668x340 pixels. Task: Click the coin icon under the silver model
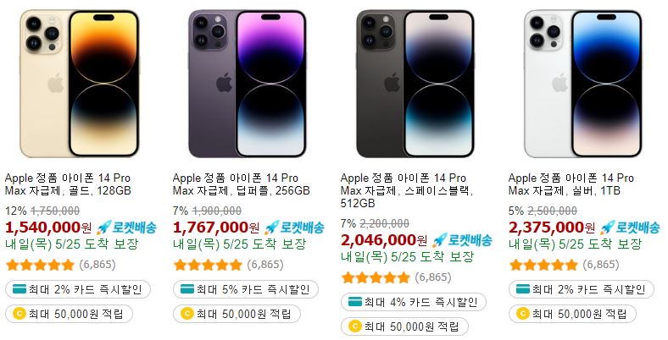tap(523, 314)
